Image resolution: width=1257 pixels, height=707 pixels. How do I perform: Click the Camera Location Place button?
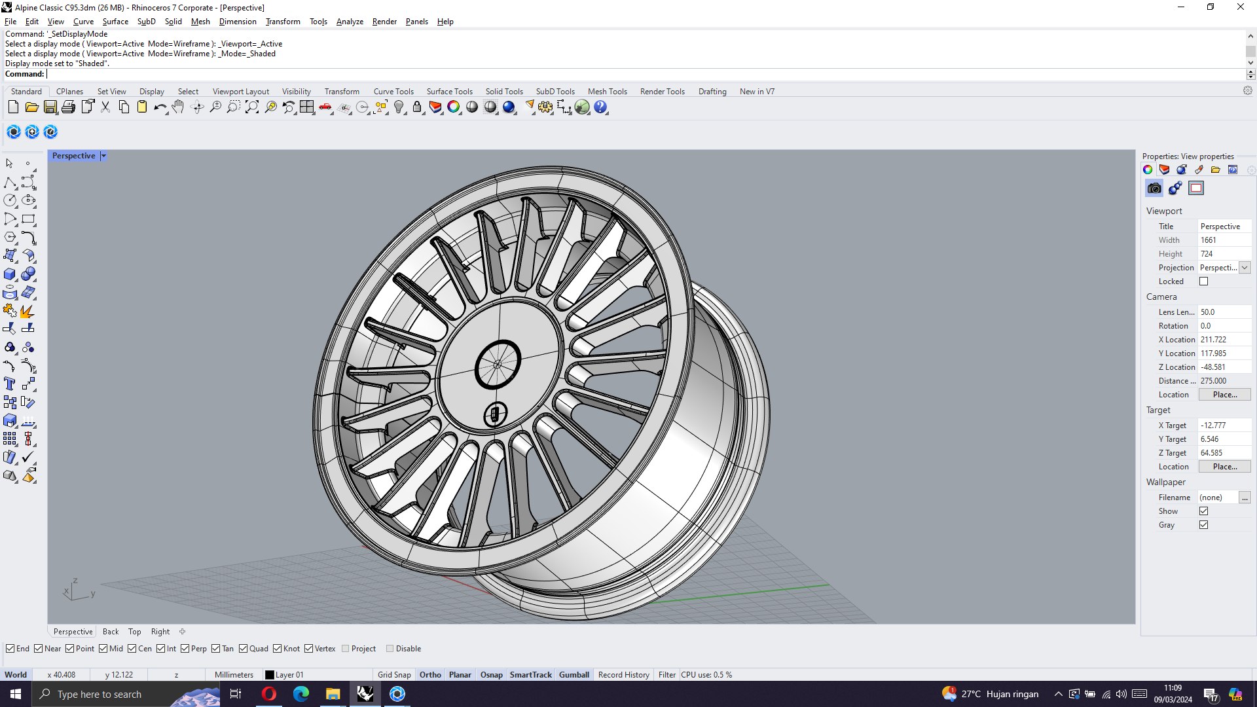click(x=1224, y=395)
